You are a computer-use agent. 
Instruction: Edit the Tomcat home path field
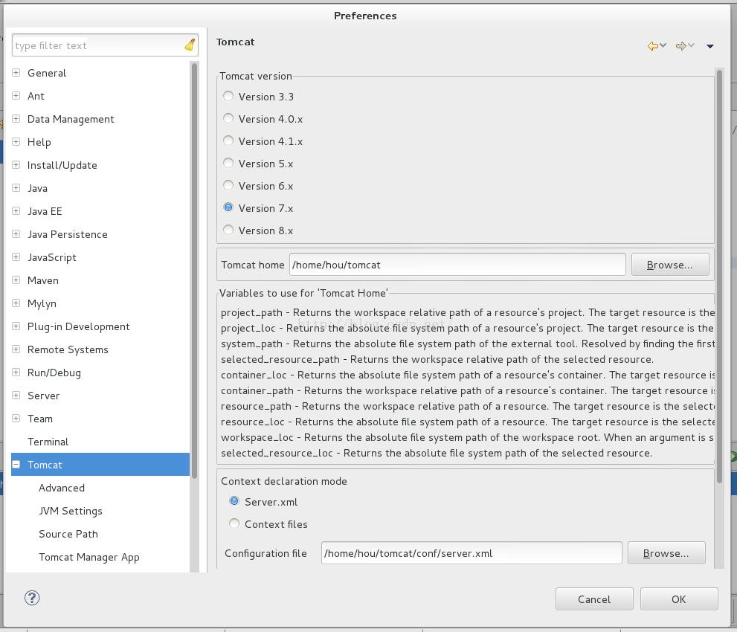click(x=457, y=265)
